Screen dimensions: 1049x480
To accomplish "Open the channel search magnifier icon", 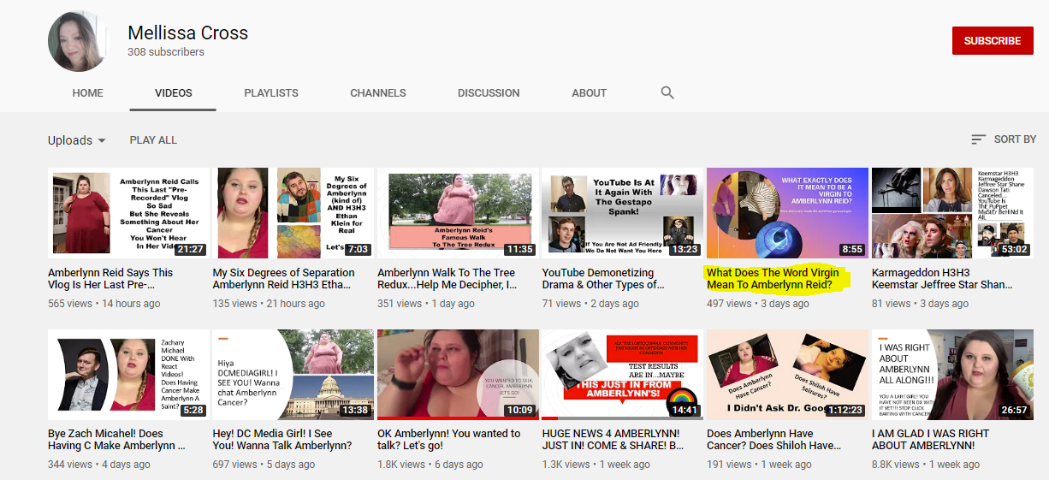I will tap(667, 92).
